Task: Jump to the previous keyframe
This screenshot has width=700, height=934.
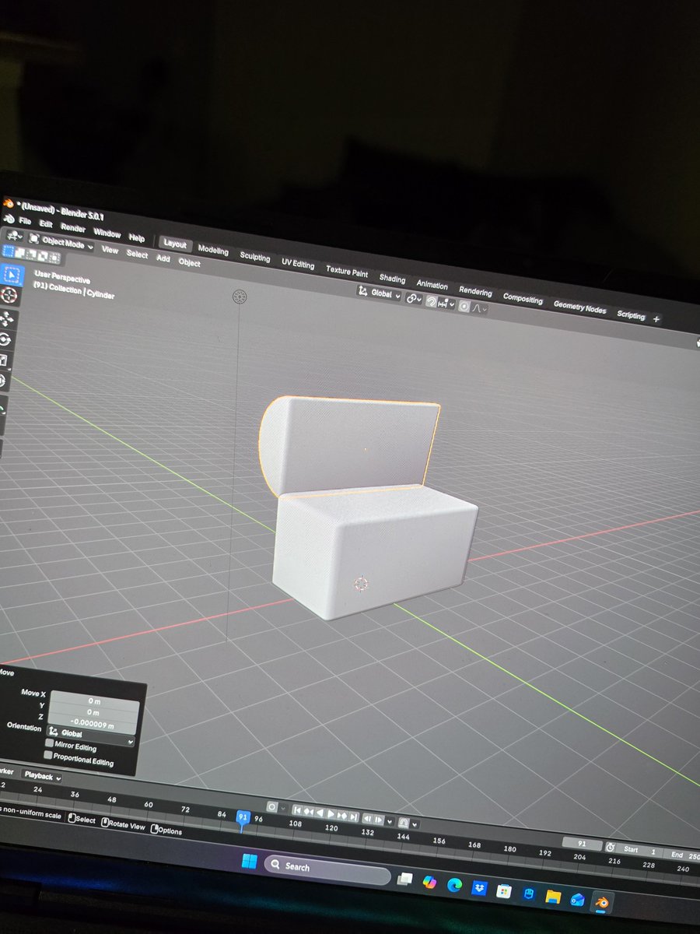Action: pyautogui.click(x=308, y=811)
